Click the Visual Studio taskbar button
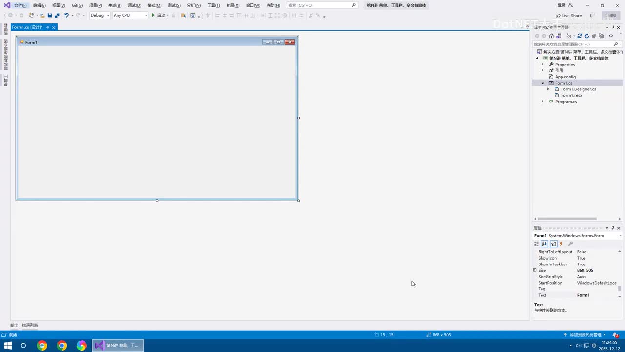The image size is (625, 352). pos(118,346)
